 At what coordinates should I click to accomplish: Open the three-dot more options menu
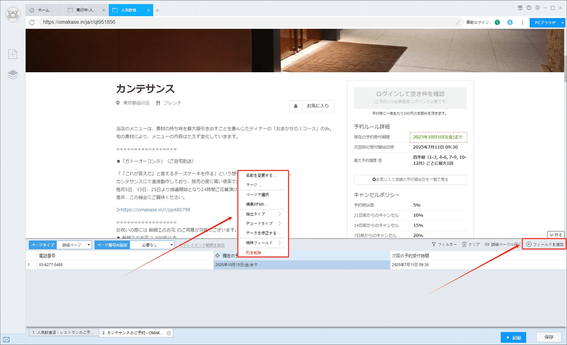coord(523,22)
